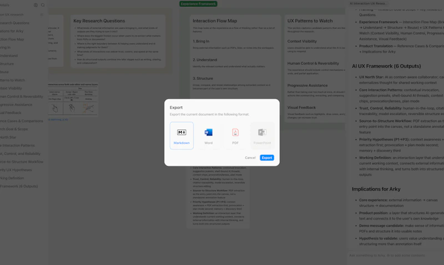Select Visual Feedback entry in sidebar outline

11,113
